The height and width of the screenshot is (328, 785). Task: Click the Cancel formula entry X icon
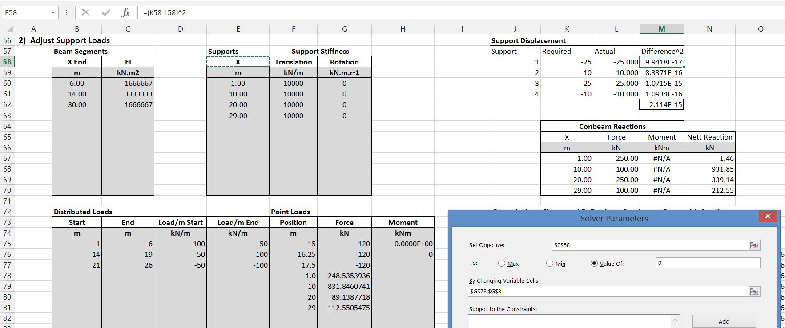click(85, 12)
